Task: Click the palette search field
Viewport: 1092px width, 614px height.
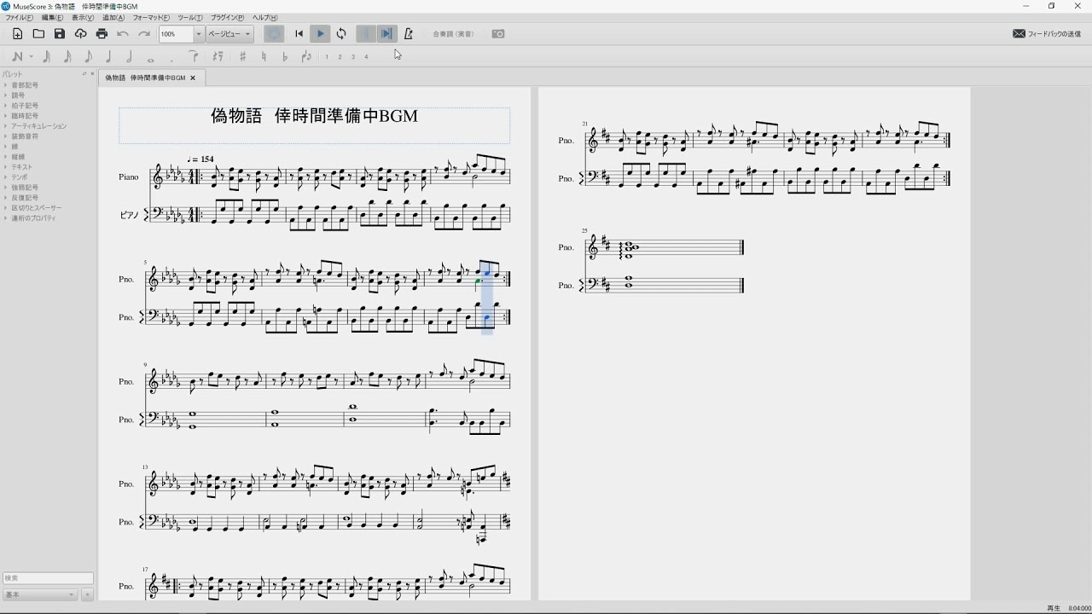Action: pos(48,578)
